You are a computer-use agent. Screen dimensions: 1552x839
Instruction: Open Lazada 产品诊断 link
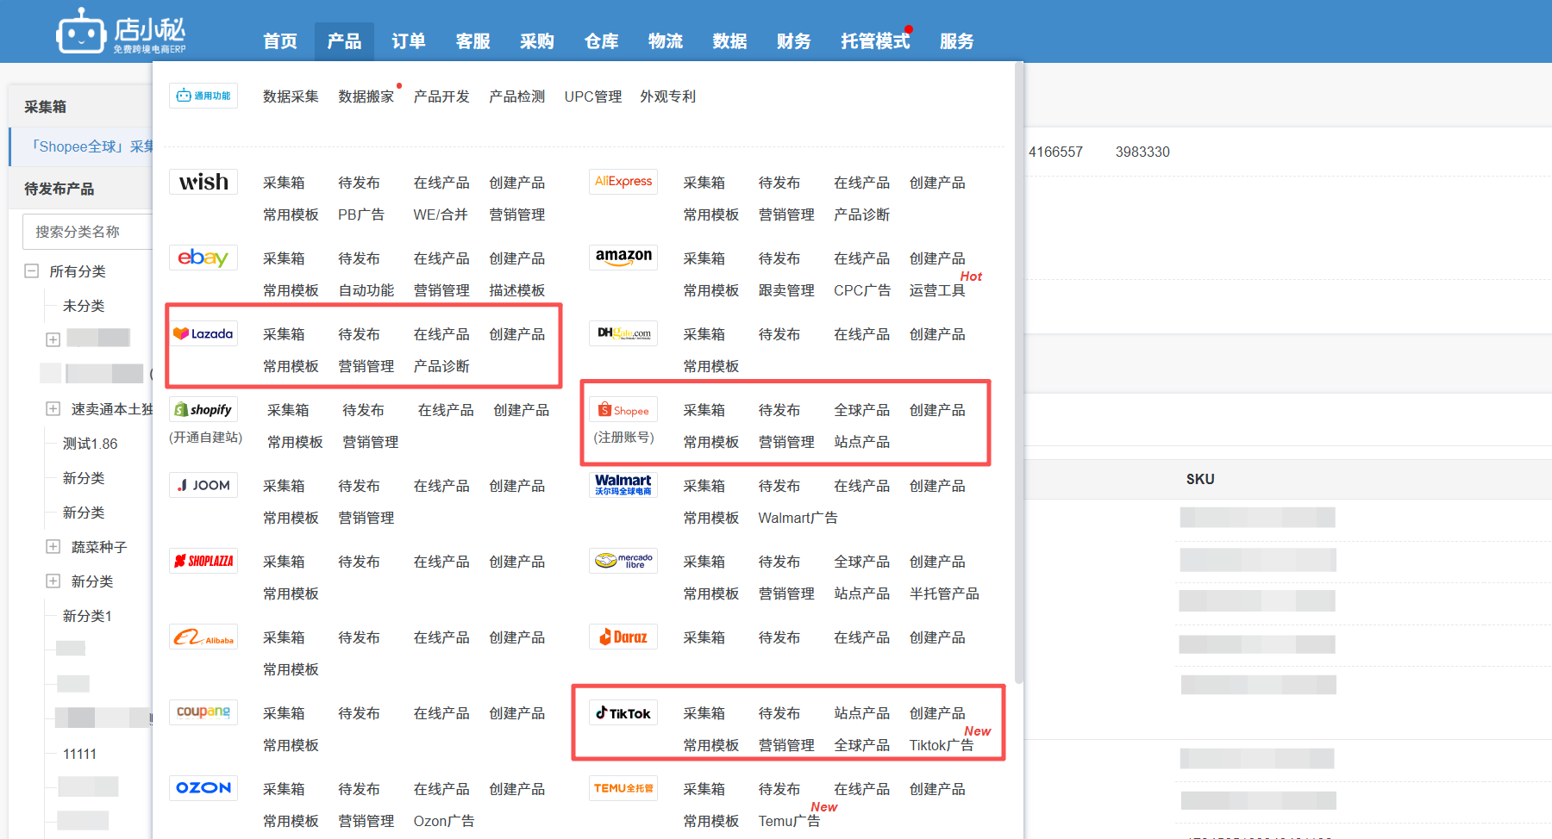click(x=441, y=366)
